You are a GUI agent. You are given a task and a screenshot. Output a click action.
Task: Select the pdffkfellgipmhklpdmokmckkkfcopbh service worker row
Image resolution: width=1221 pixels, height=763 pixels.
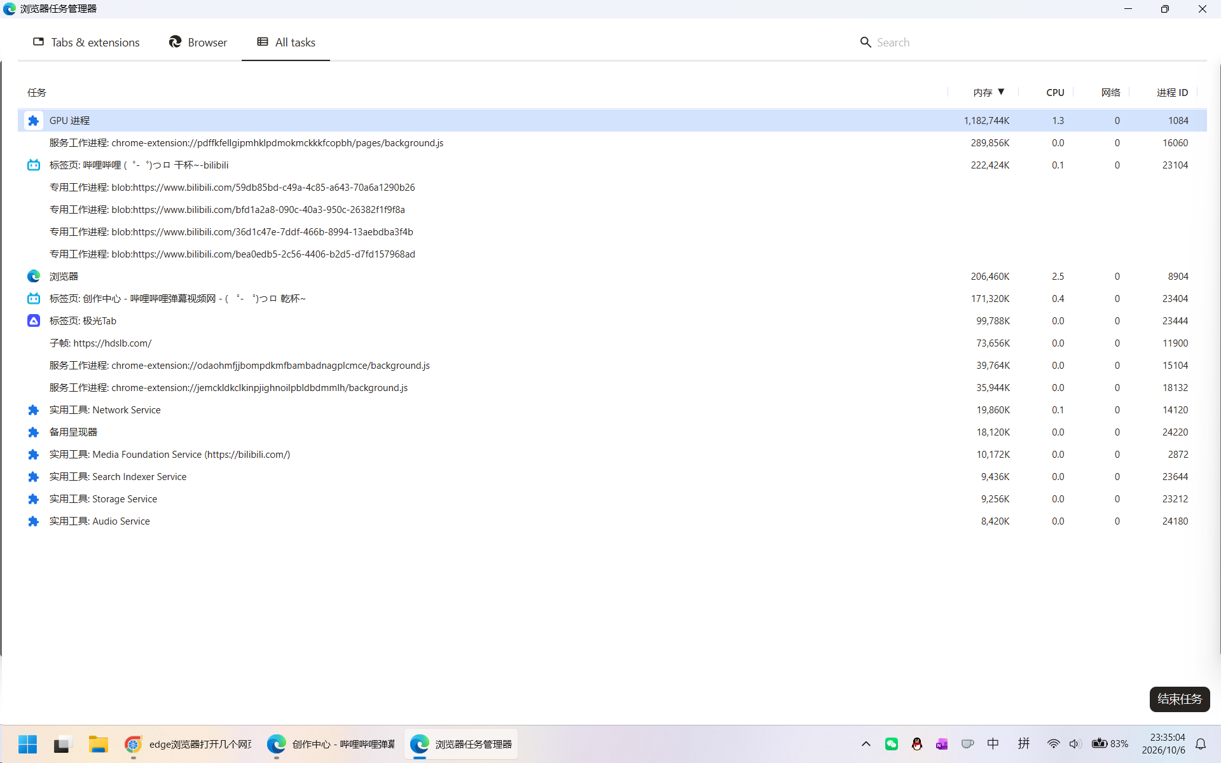click(x=612, y=143)
